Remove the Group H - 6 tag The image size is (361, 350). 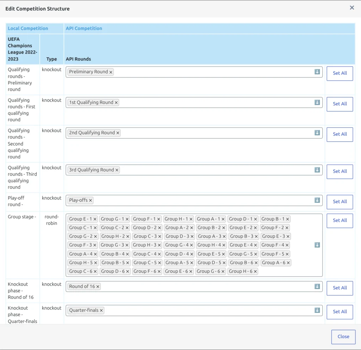[255, 271]
